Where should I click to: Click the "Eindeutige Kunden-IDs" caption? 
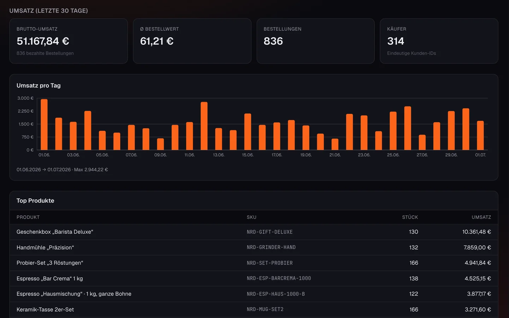(411, 53)
